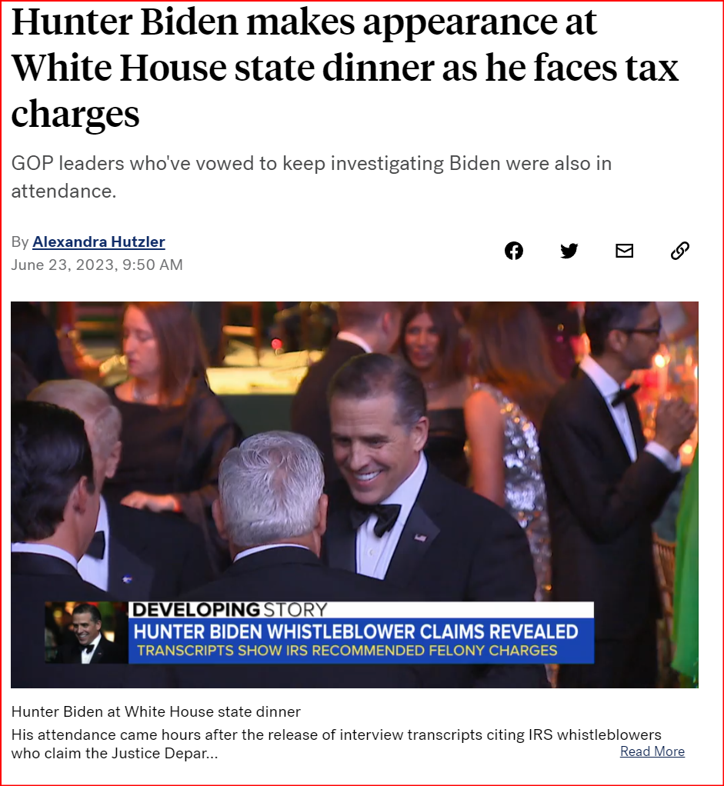Click caption title Hunter Biden at White House

[x=156, y=712]
